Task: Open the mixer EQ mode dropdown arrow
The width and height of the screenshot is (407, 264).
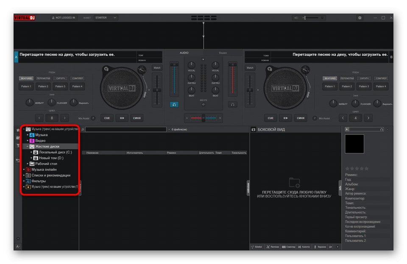Action: [203, 59]
